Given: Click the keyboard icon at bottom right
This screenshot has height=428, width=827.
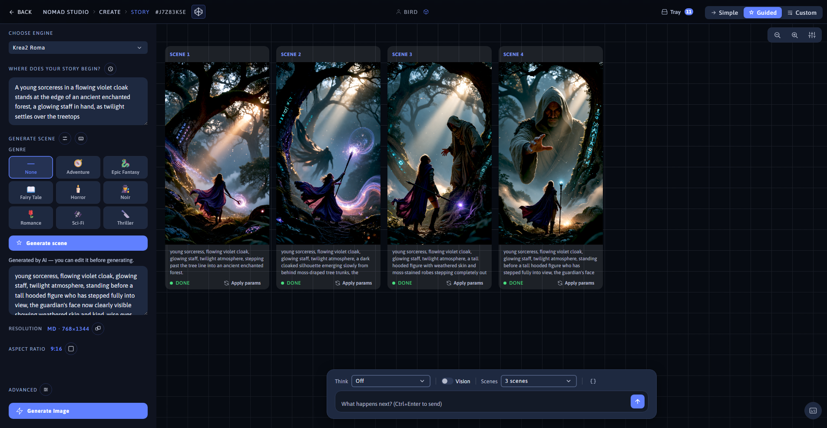Looking at the screenshot, I should click(813, 411).
